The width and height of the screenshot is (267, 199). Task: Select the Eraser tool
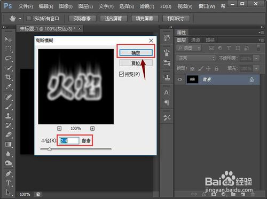click(x=8, y=135)
